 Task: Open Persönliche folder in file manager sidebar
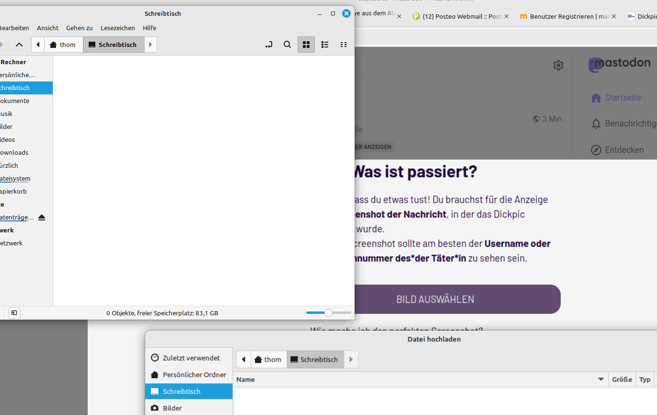[x=26, y=75]
